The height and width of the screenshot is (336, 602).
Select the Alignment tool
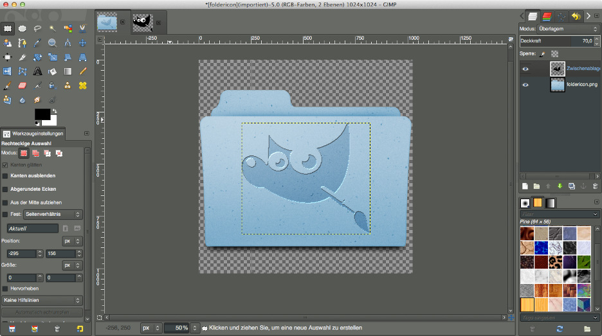(7, 57)
